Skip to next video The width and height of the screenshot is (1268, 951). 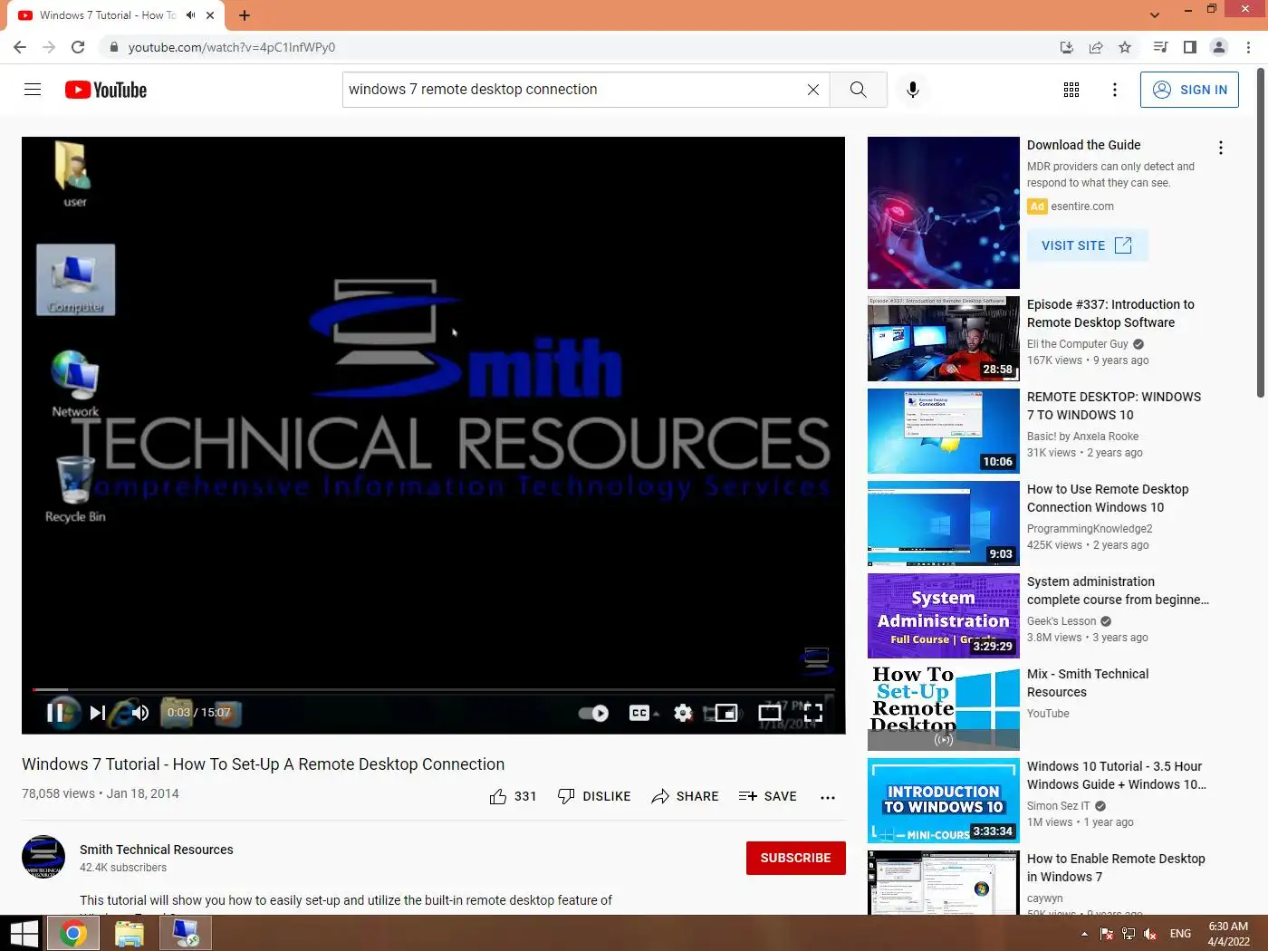pyautogui.click(x=97, y=713)
